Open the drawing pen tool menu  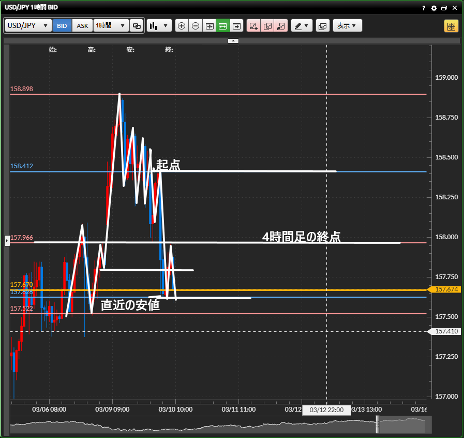tap(302, 25)
